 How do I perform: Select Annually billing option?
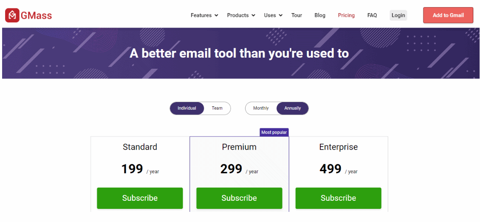point(292,108)
